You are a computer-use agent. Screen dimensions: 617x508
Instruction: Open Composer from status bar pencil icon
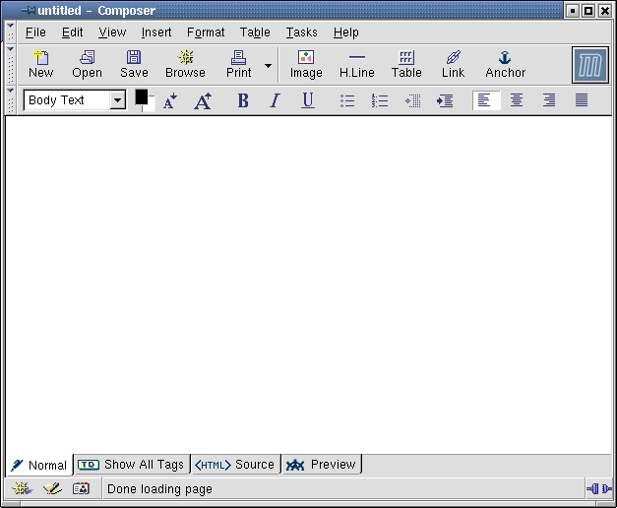pyautogui.click(x=52, y=488)
